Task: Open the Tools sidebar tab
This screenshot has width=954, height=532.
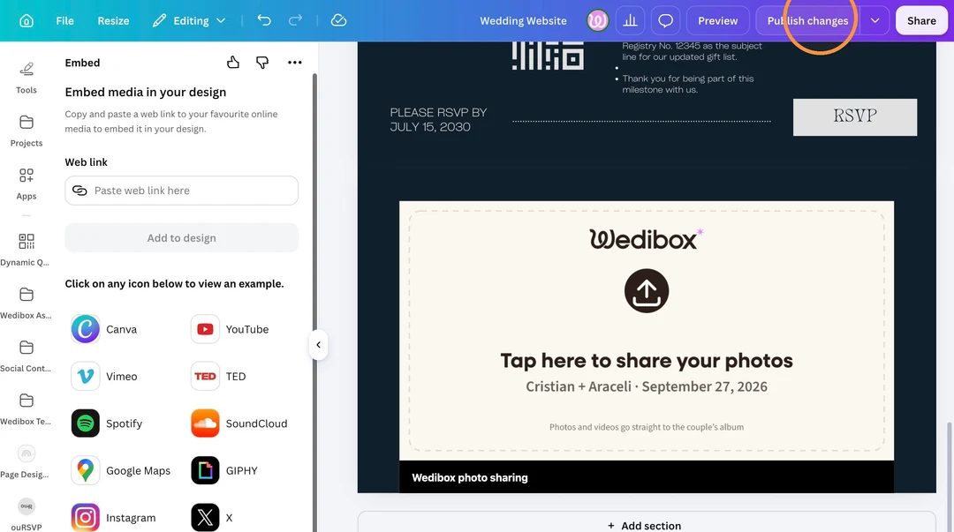Action: coord(26,78)
